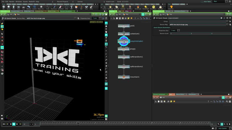The image size is (232, 130).
Task: Add a Null from the shelf
Action: coord(81,7)
